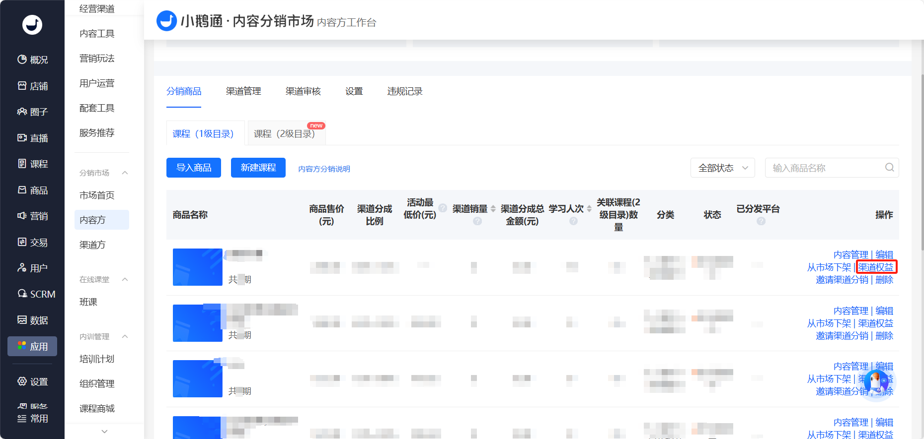Sort by 渠道销量 column
Image resolution: width=924 pixels, height=439 pixels.
pyautogui.click(x=493, y=209)
